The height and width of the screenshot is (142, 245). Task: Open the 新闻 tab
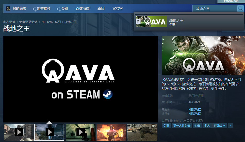(x=101, y=8)
